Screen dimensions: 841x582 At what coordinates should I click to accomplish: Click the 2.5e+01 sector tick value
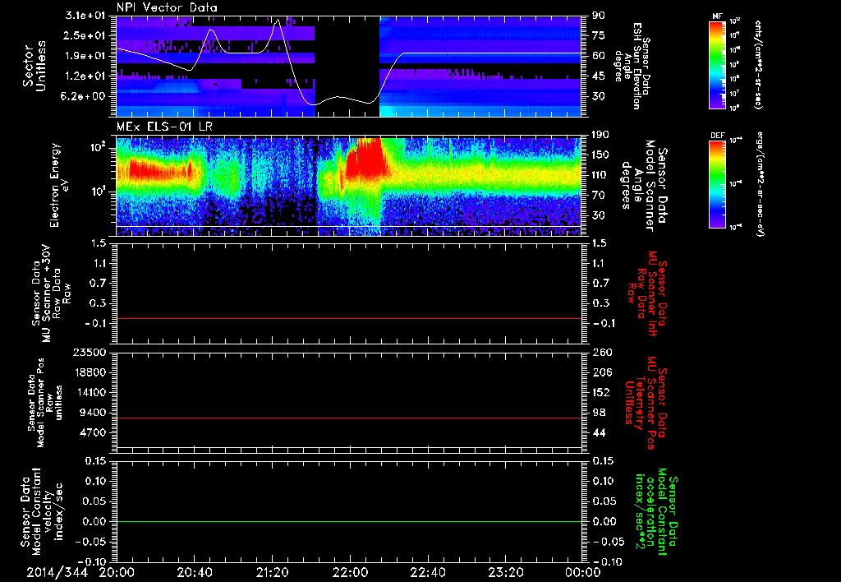click(85, 35)
